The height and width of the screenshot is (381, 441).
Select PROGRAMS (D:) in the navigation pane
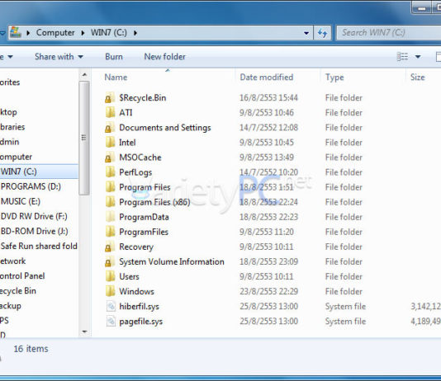(31, 186)
